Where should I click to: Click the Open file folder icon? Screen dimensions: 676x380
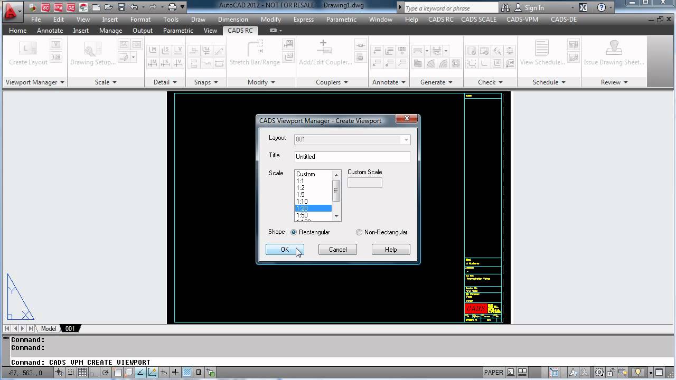click(109, 7)
